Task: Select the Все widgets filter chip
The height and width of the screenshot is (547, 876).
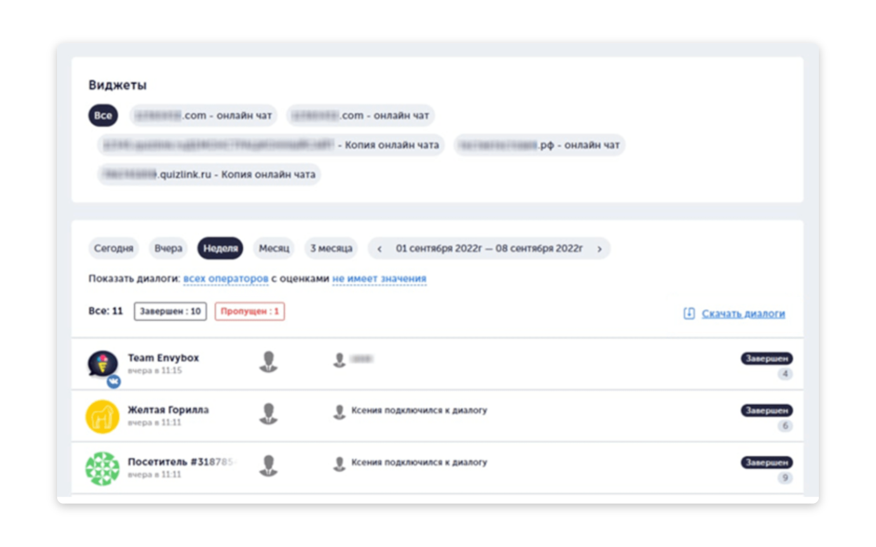Action: [x=103, y=116]
